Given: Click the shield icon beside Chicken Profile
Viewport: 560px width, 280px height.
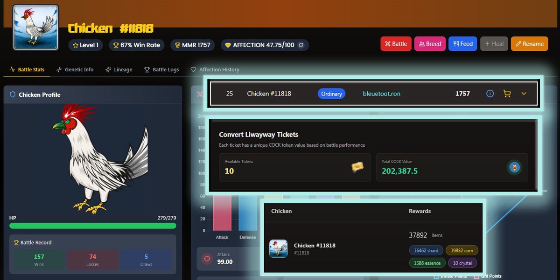Looking at the screenshot, I should (x=13, y=95).
